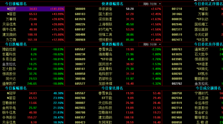Open the 周期 dropdown beside 快速跌幅排名
Viewport: 223px width, 124px height.
click(x=150, y=44)
